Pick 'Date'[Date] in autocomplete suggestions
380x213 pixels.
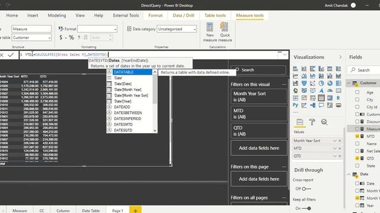pyautogui.click(x=123, y=84)
